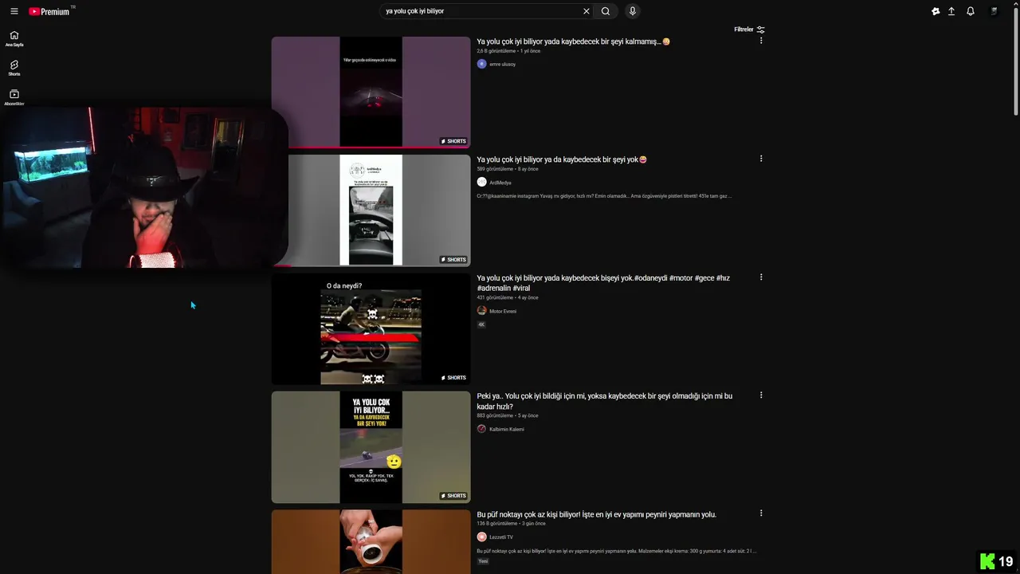Image resolution: width=1020 pixels, height=574 pixels.
Task: Click the green K stream logo
Action: (x=987, y=561)
